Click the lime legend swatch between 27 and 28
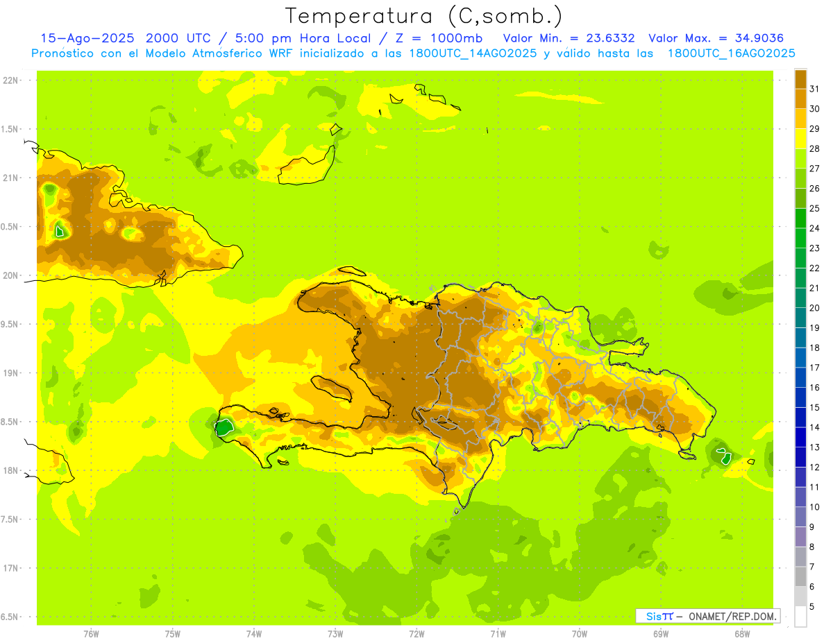This screenshot has width=833, height=643. [x=800, y=159]
